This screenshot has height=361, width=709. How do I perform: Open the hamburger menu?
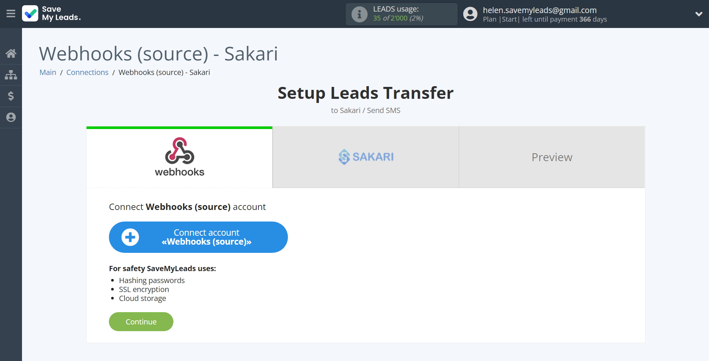coord(11,14)
